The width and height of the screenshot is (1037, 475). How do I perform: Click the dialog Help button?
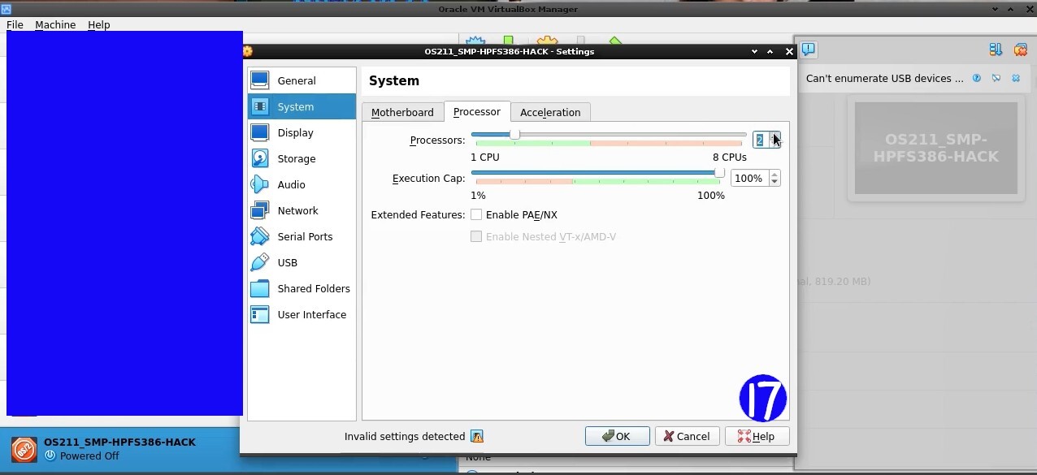[757, 436]
